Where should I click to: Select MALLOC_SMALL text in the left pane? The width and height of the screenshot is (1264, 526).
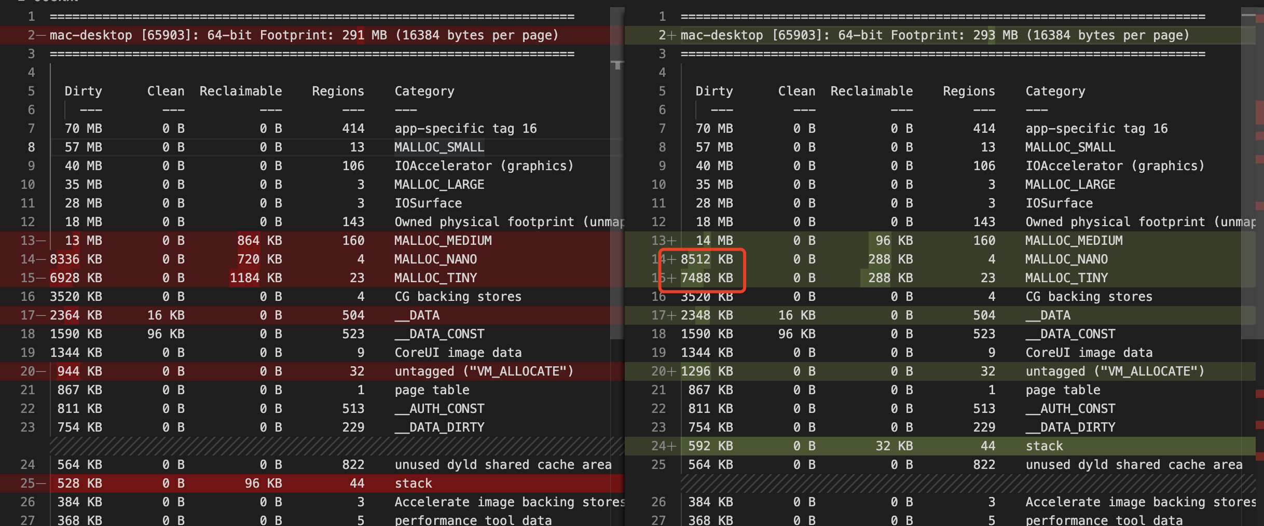439,147
